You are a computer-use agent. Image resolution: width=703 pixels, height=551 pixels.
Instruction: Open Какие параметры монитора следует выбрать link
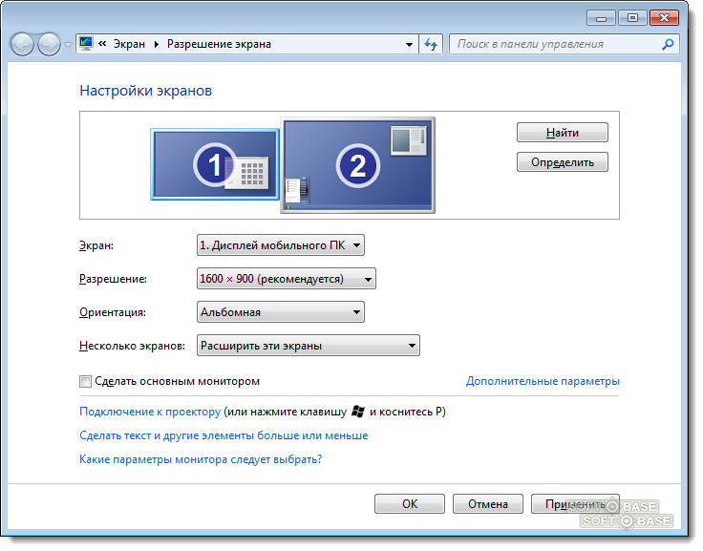click(x=201, y=459)
